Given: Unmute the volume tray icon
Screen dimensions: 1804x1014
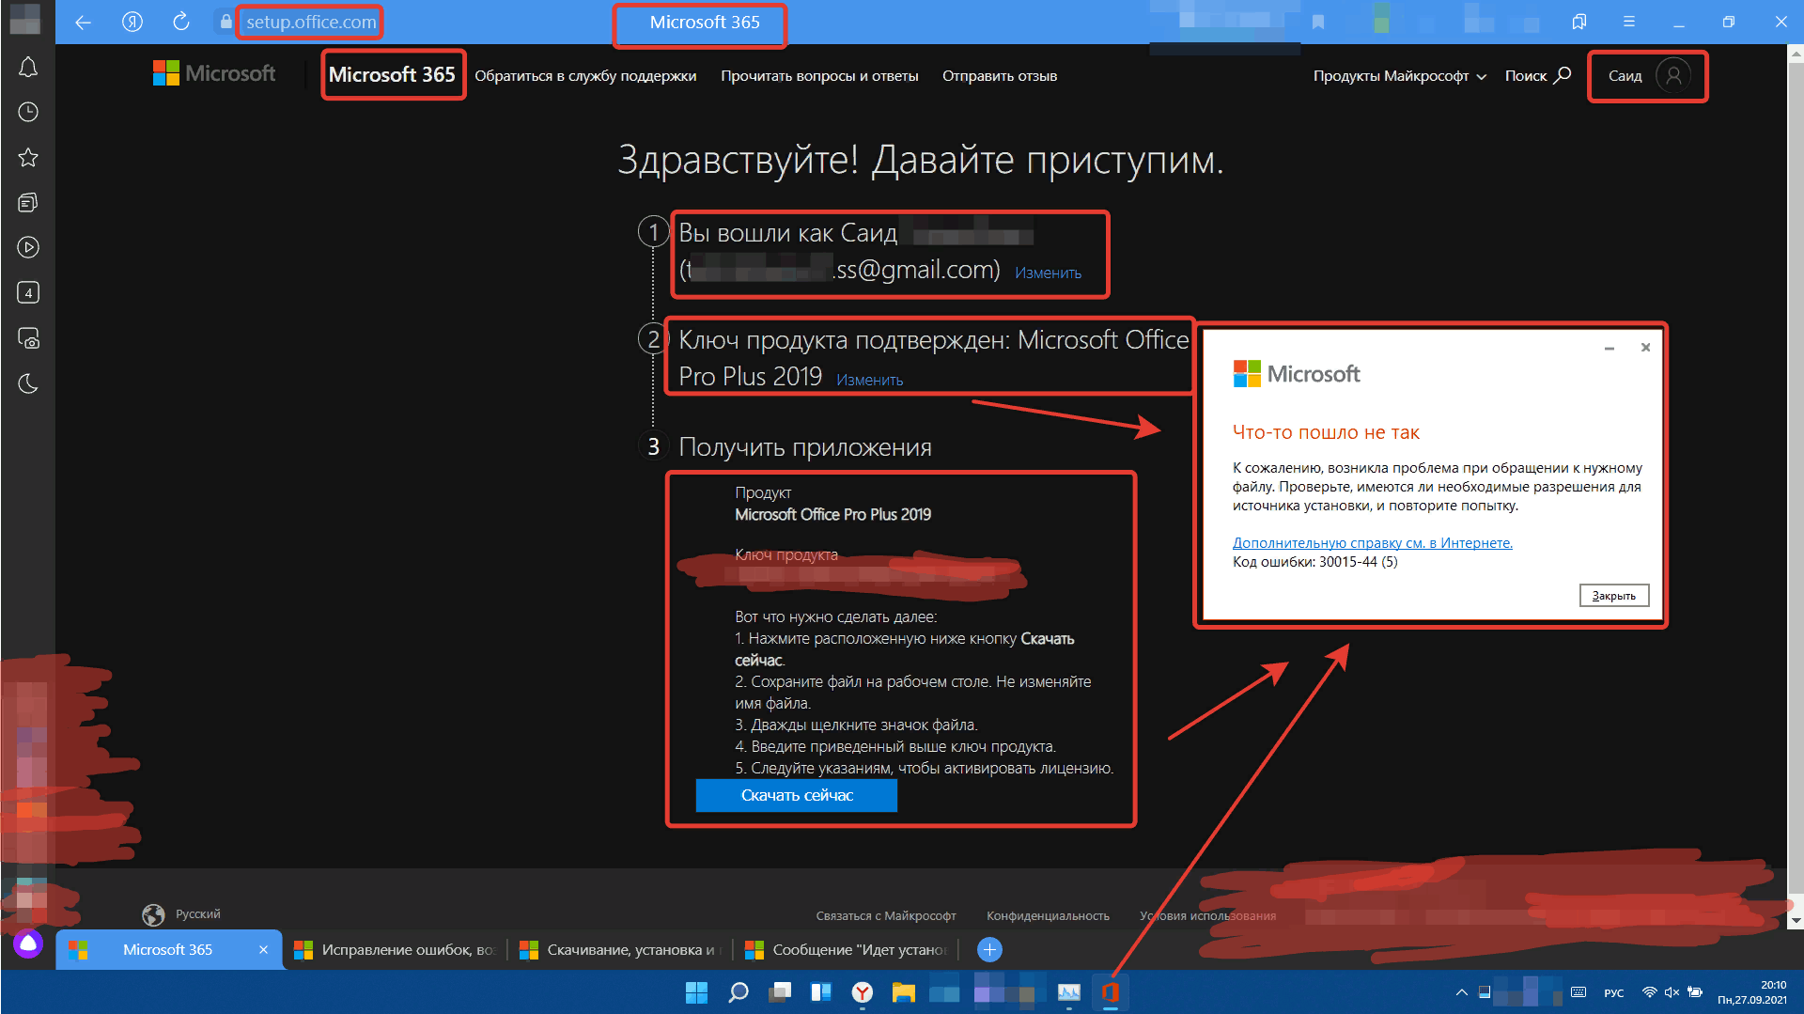Looking at the screenshot, I should (x=1672, y=992).
